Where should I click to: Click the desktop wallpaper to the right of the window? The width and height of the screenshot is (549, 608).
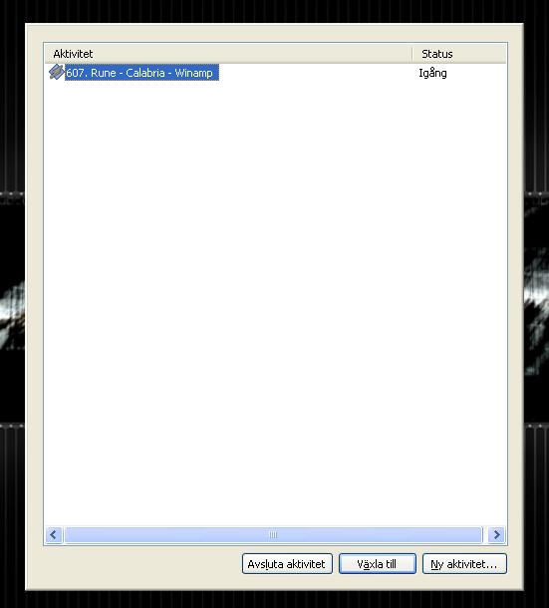(x=537, y=310)
